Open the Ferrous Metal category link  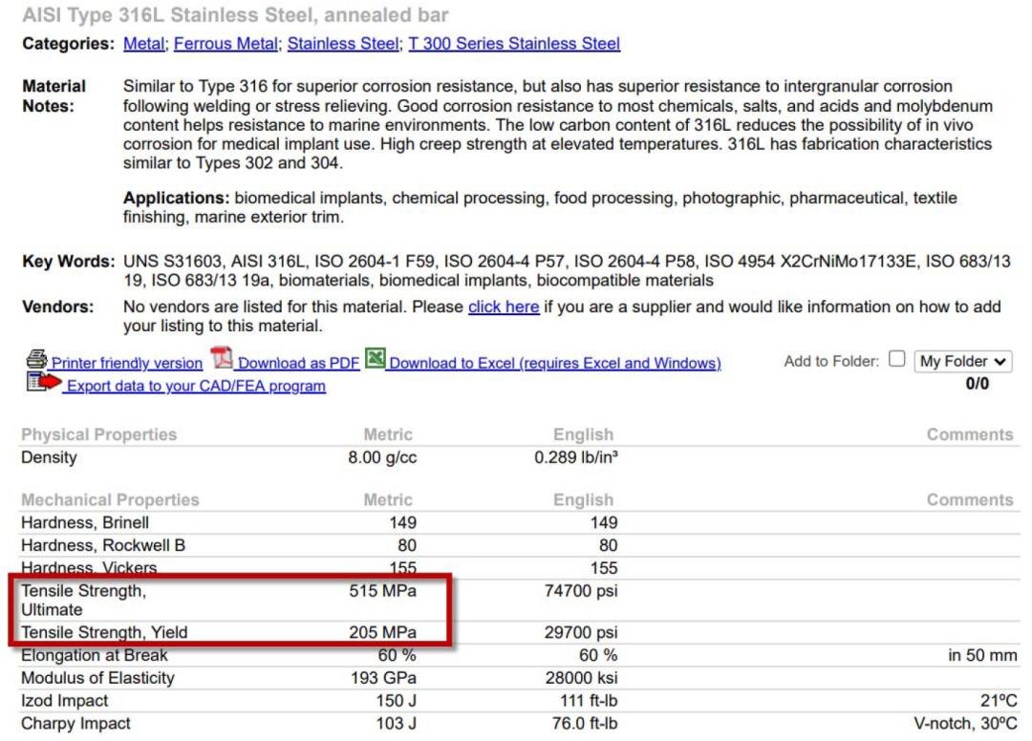[x=226, y=44]
